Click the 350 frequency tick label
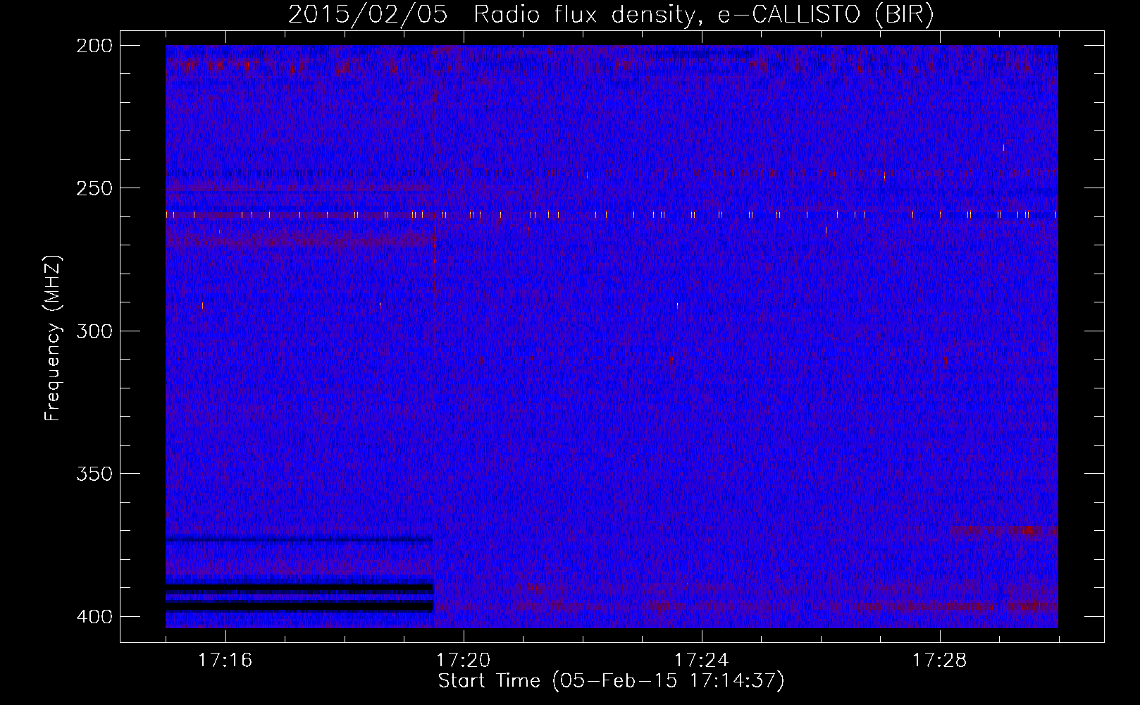 coord(94,473)
